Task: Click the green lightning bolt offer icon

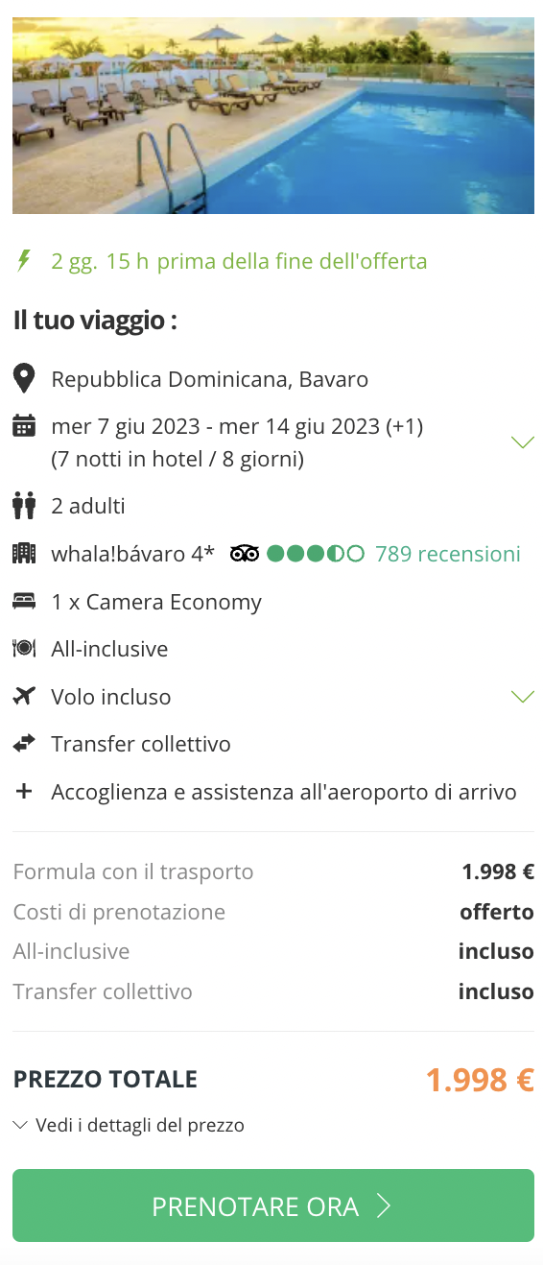Action: pos(24,260)
